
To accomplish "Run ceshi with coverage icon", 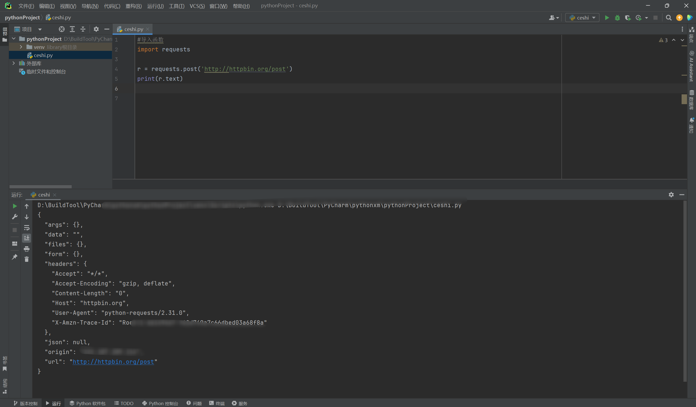I will pyautogui.click(x=628, y=18).
